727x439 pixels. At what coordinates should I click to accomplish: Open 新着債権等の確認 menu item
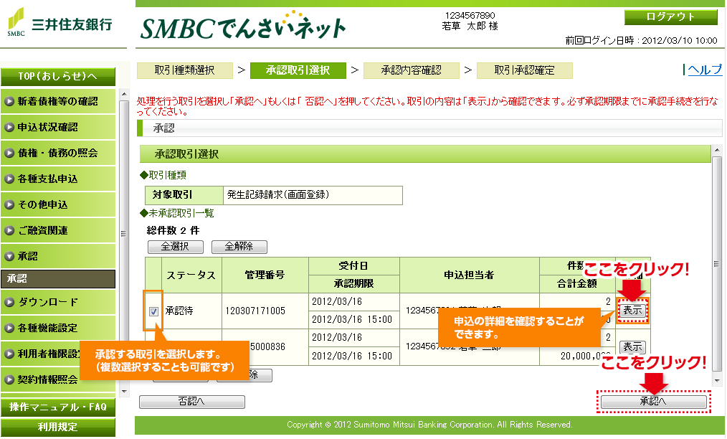pos(58,102)
